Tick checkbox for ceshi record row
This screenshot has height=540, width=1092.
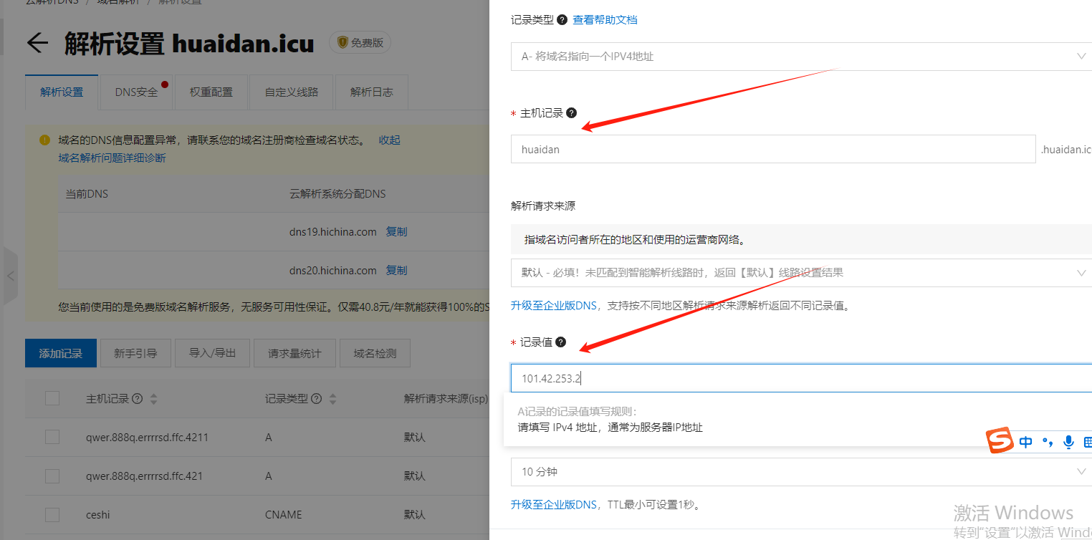pos(52,514)
